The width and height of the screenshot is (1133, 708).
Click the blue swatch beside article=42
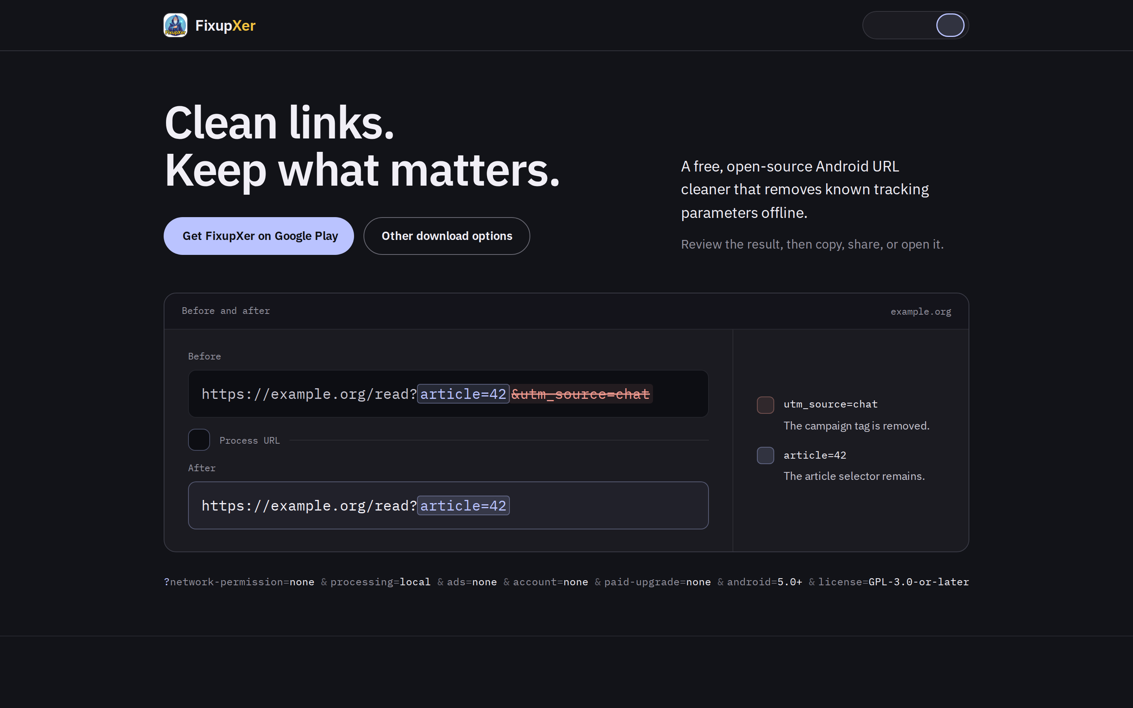tap(765, 455)
